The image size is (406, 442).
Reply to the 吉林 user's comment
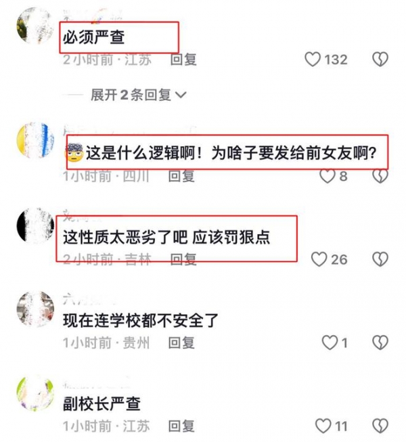coord(183,259)
